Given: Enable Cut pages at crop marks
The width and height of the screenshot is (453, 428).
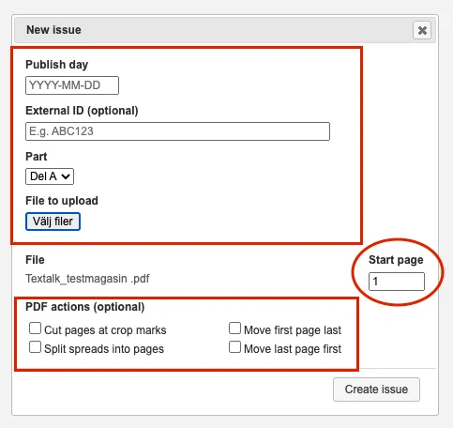Looking at the screenshot, I should click(x=35, y=329).
